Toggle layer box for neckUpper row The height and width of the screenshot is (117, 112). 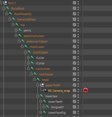(74, 74)
